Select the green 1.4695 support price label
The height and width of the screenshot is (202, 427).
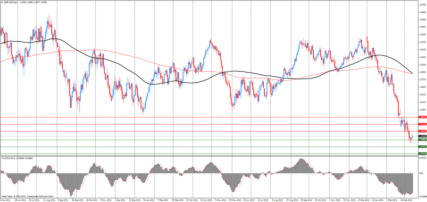pos(422,154)
